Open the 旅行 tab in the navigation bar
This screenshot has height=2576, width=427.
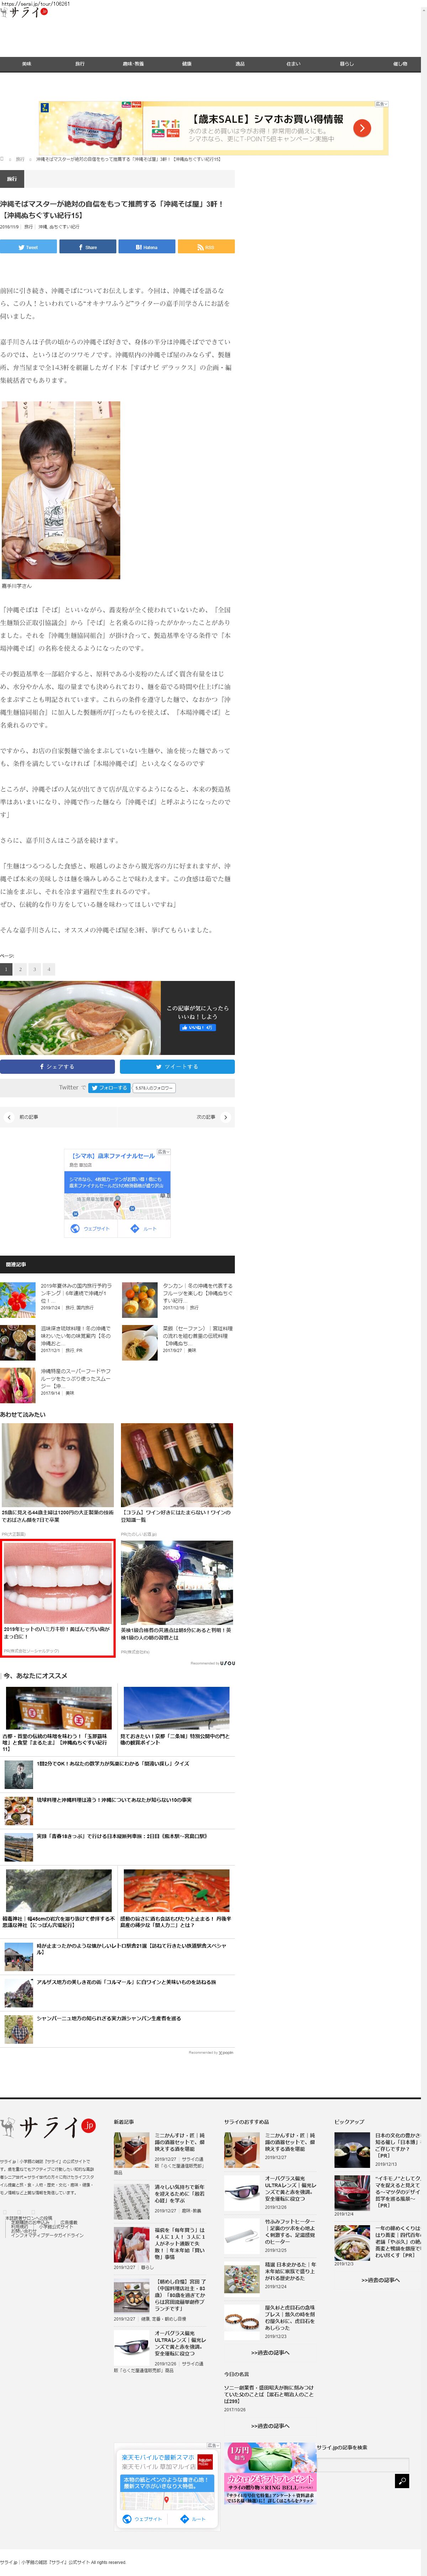(x=80, y=64)
